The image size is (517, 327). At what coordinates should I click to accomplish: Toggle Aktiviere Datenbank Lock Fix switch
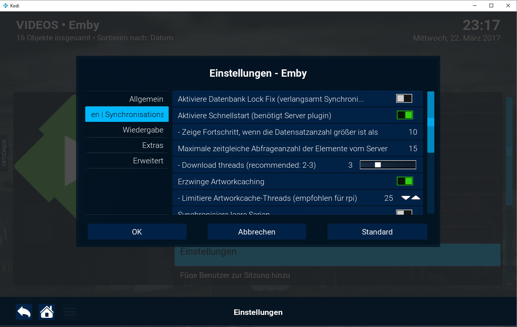404,98
